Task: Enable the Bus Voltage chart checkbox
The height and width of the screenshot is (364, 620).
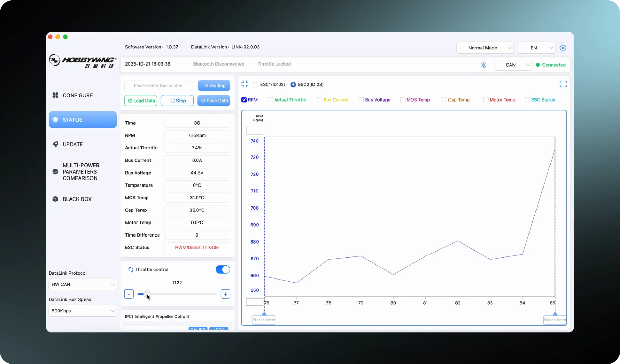Action: click(x=361, y=100)
